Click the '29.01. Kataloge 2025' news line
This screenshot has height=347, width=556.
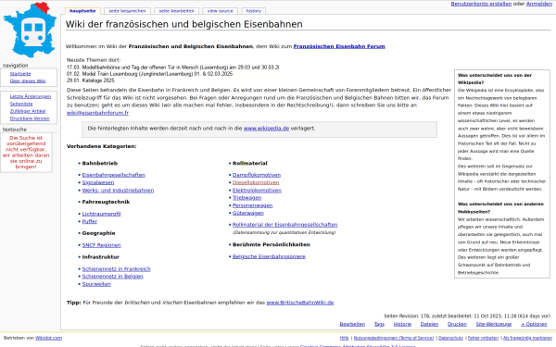tap(91, 81)
